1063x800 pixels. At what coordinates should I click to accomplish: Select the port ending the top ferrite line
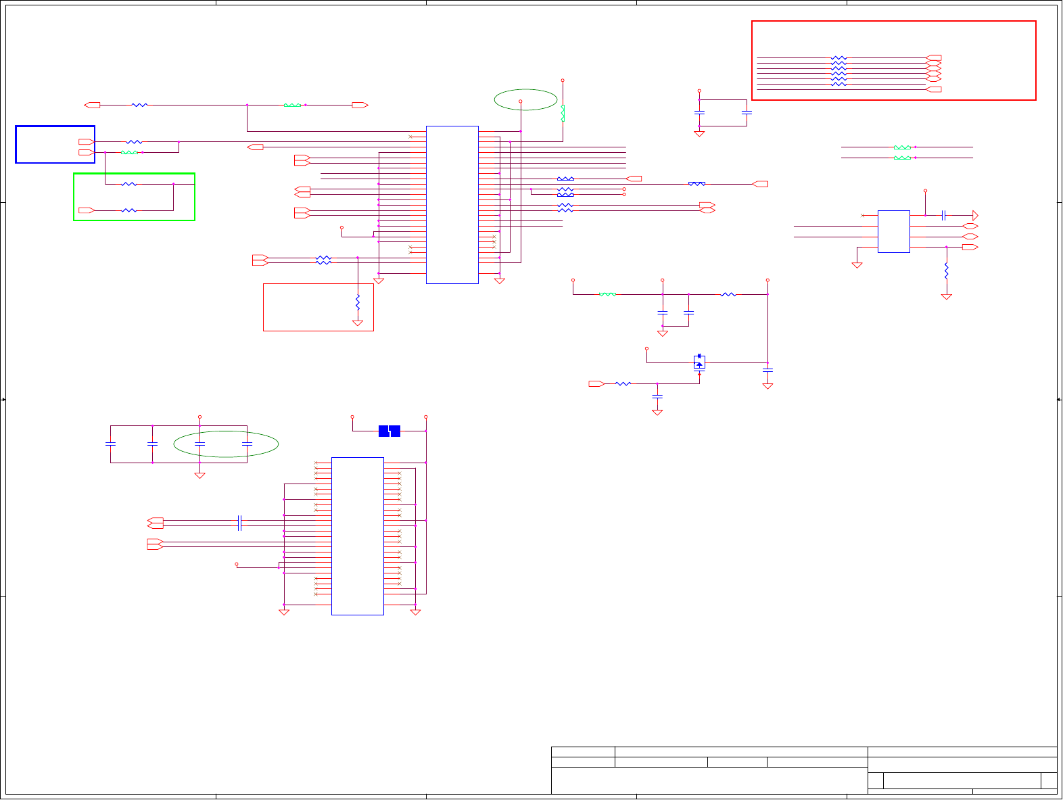(360, 105)
